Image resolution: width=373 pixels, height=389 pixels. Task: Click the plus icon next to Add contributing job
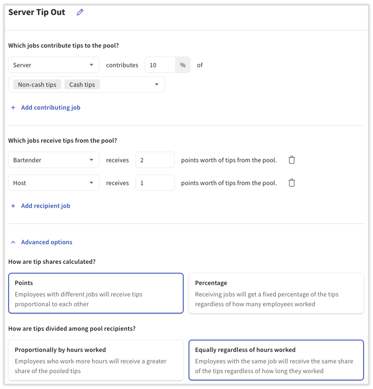pyautogui.click(x=13, y=107)
